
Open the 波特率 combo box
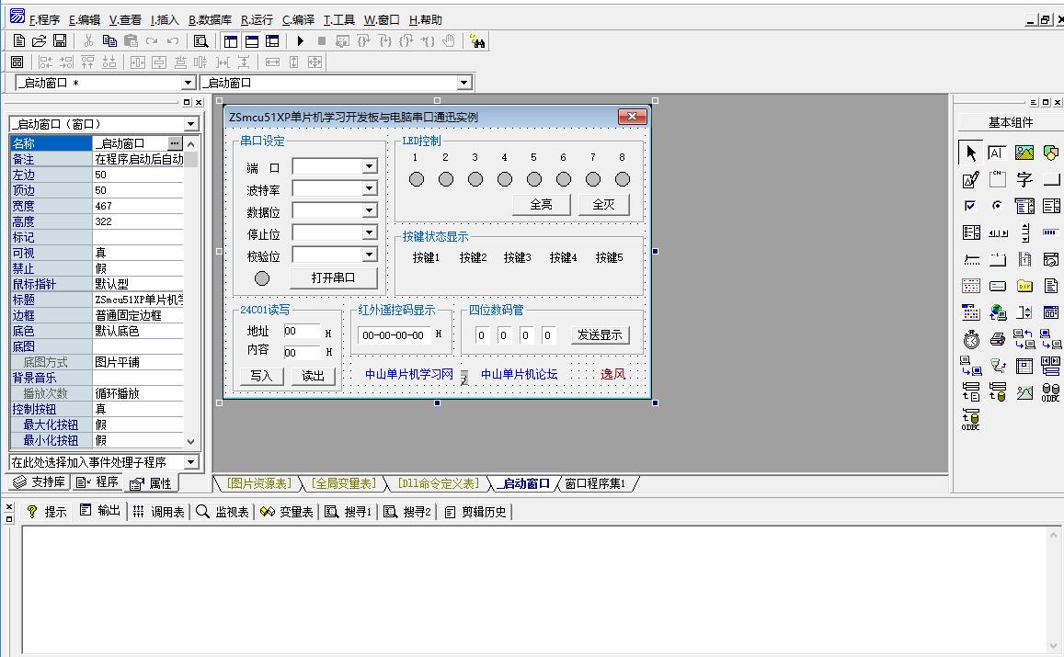(369, 188)
